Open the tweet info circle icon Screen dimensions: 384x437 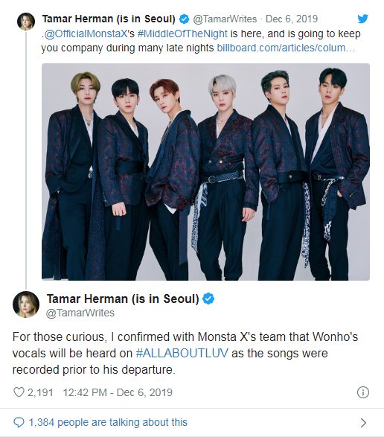(363, 392)
